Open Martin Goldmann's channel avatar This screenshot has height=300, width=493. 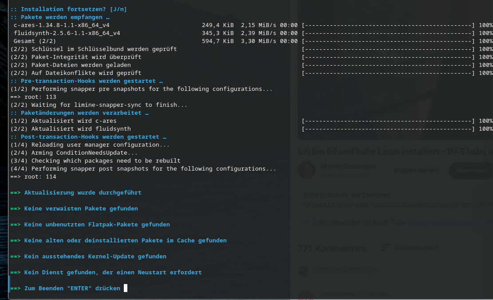point(307,170)
